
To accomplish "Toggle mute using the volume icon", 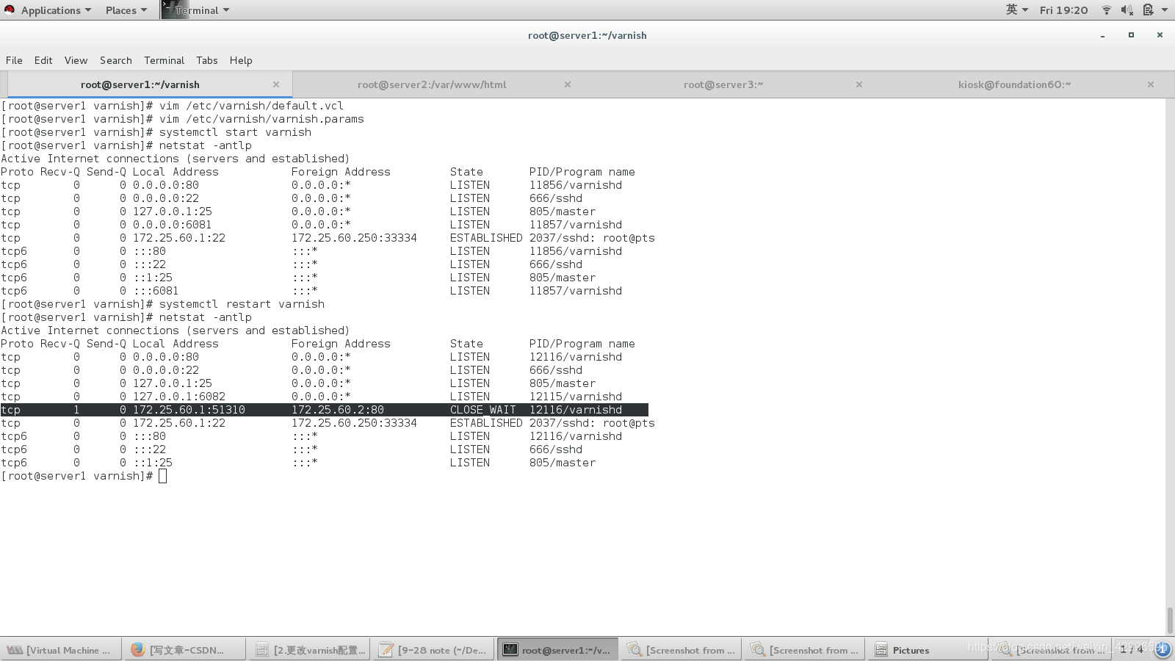I will pyautogui.click(x=1126, y=10).
